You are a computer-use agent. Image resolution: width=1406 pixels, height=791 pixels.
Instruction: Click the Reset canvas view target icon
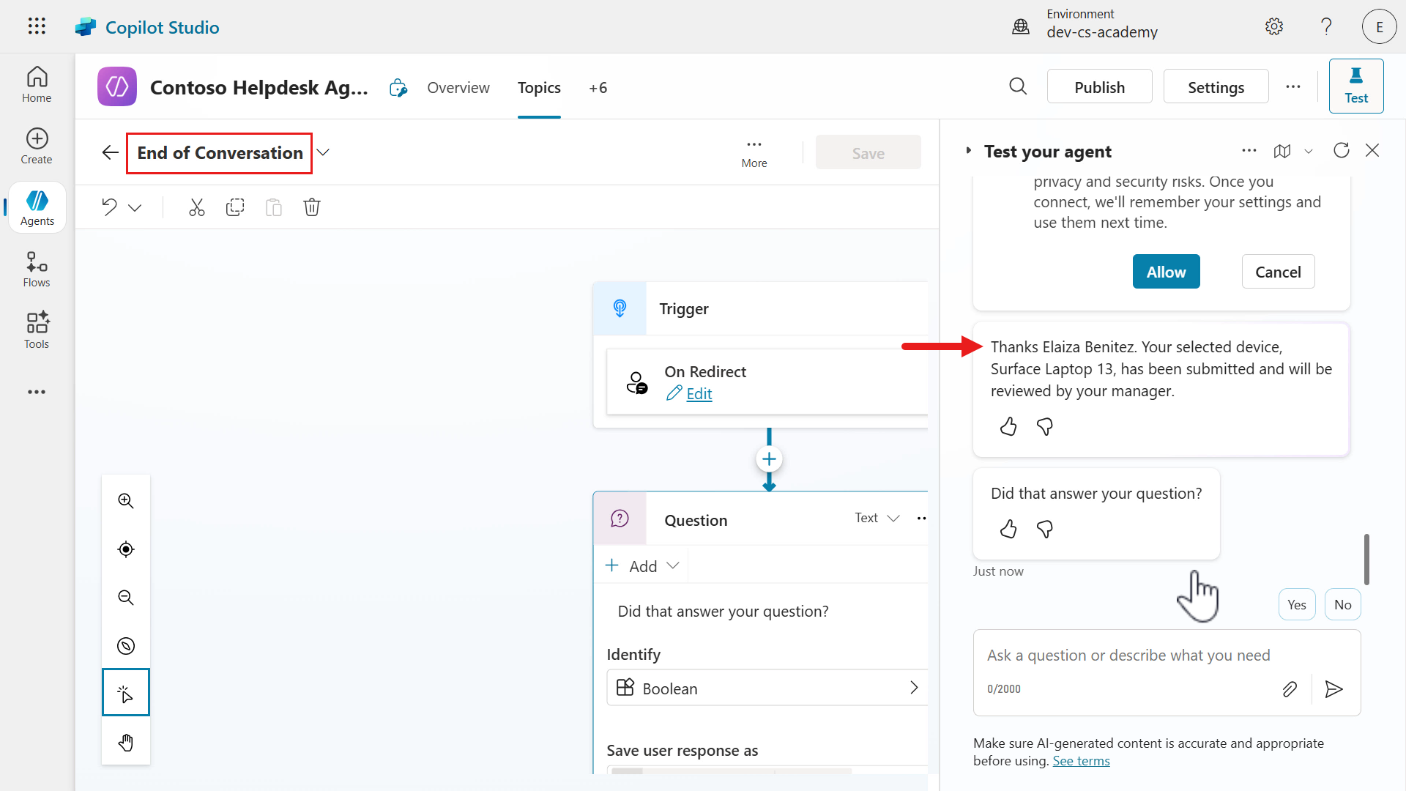click(x=126, y=549)
